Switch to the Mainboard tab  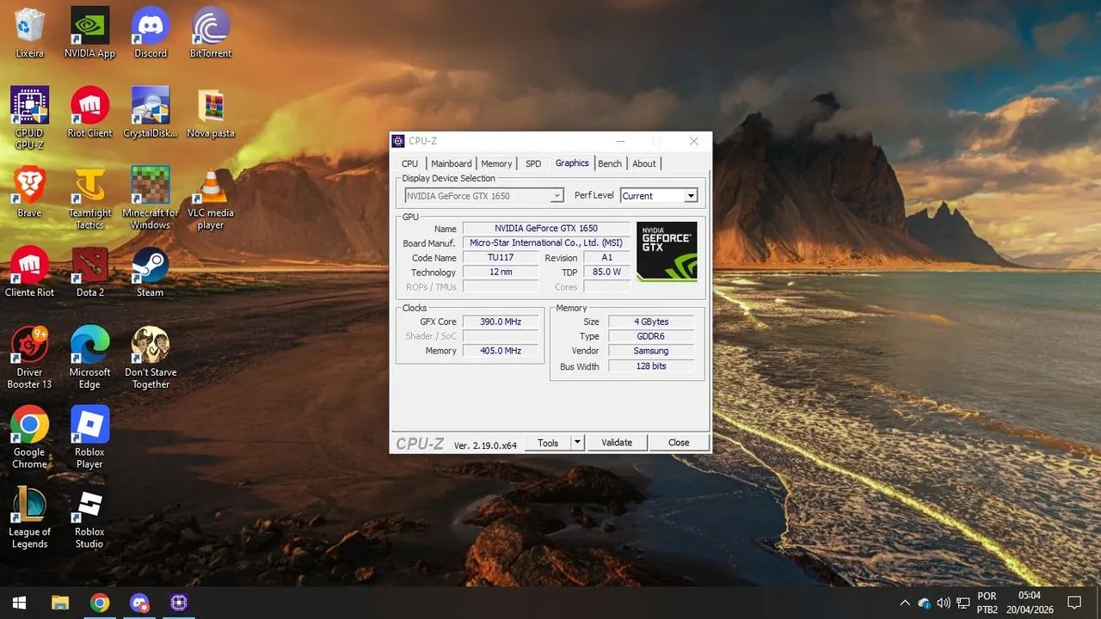[x=451, y=163]
